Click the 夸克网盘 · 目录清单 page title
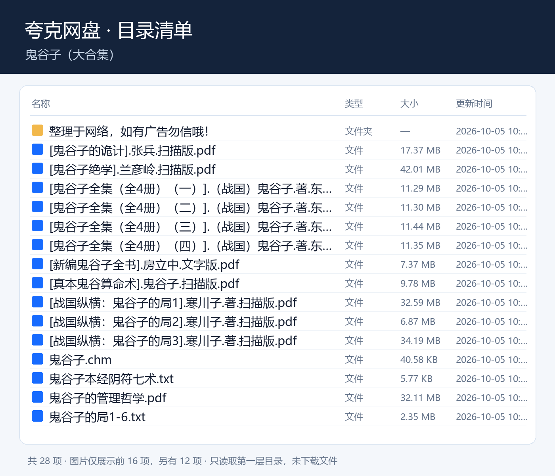This screenshot has height=476, width=555. point(109,31)
